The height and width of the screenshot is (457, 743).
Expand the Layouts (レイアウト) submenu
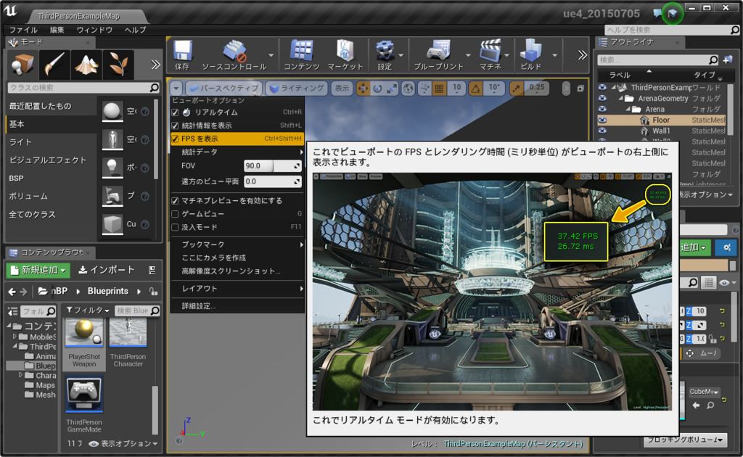[237, 289]
